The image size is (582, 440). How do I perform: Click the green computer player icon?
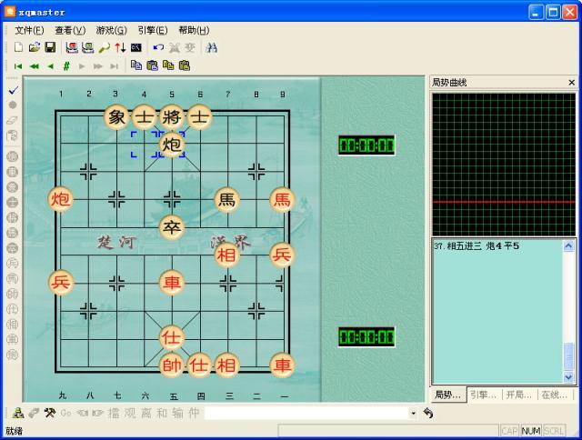(x=87, y=47)
